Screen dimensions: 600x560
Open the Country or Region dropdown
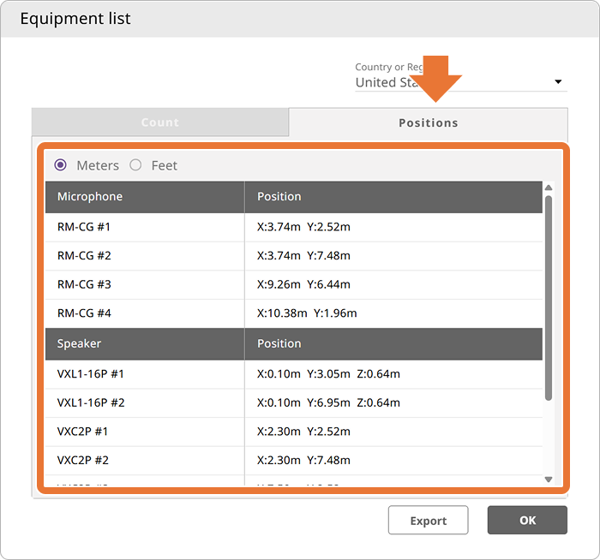(x=461, y=82)
